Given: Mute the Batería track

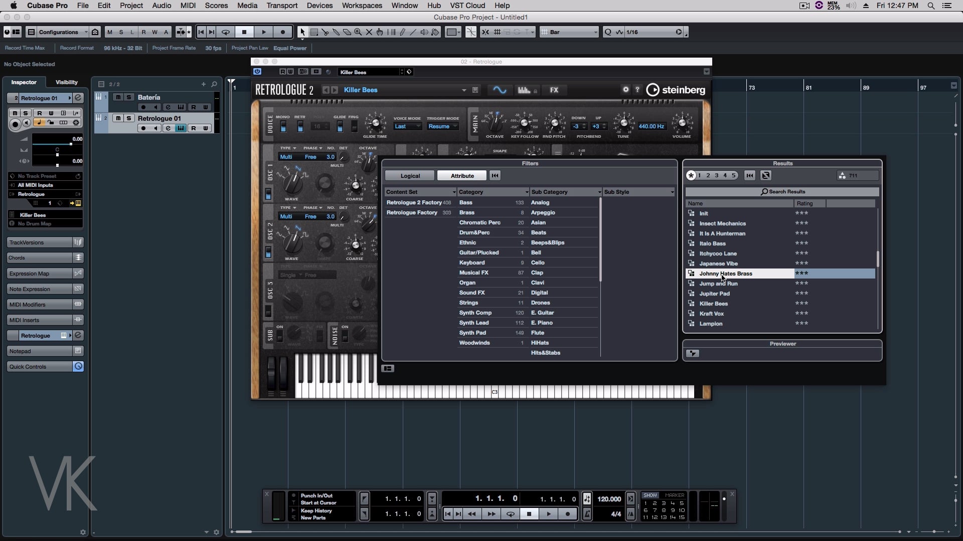Looking at the screenshot, I should pos(117,97).
